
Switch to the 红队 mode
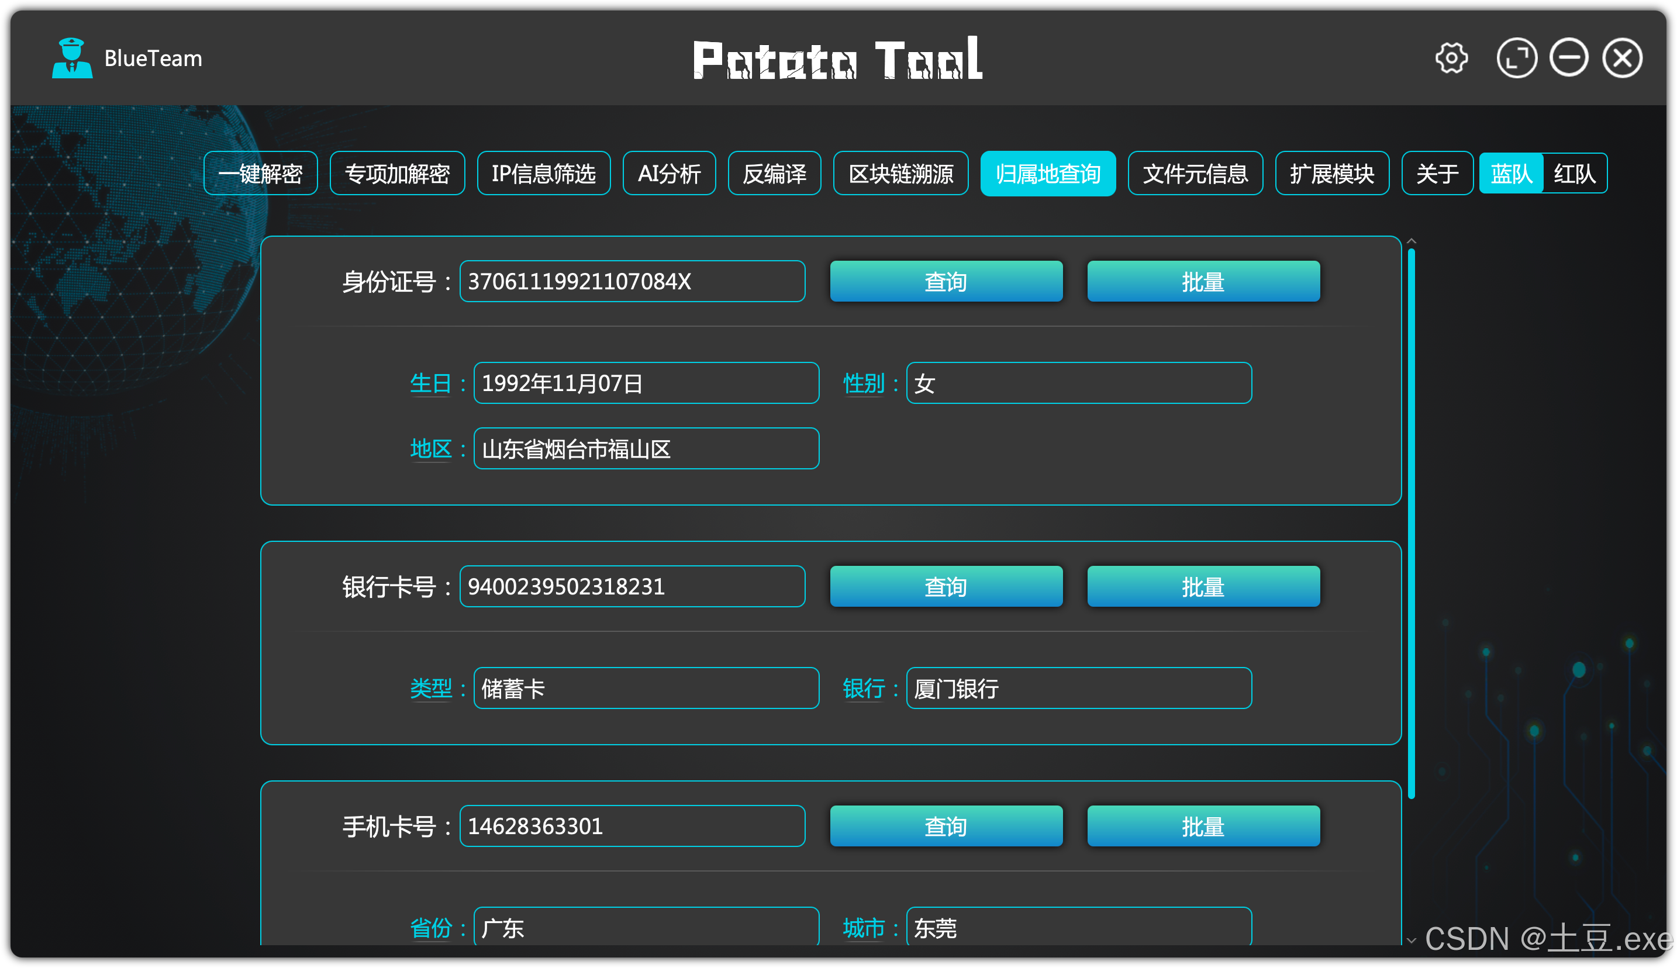pyautogui.click(x=1574, y=174)
